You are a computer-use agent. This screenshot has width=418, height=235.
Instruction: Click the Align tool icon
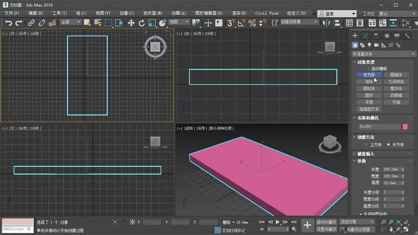337,23
